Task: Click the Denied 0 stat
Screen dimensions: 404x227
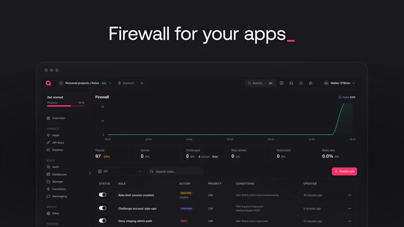Action: pos(145,154)
